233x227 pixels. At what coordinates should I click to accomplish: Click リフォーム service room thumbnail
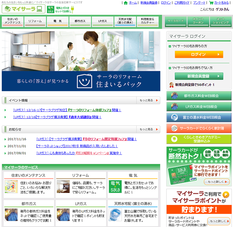pos(63,187)
